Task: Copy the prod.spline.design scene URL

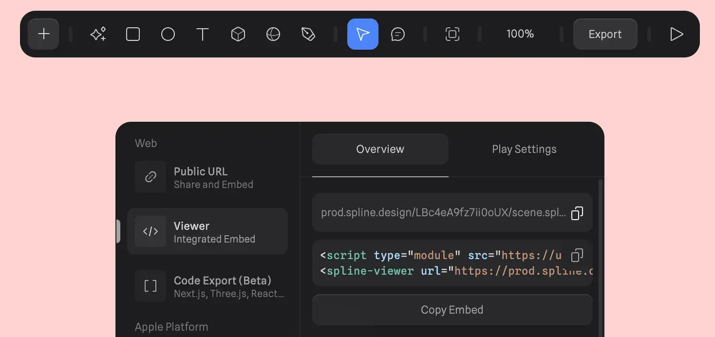Action: point(577,213)
